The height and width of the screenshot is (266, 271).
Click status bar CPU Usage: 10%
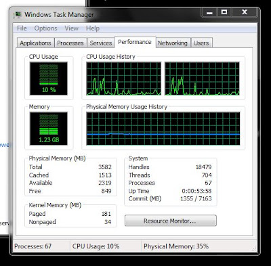tap(96, 246)
